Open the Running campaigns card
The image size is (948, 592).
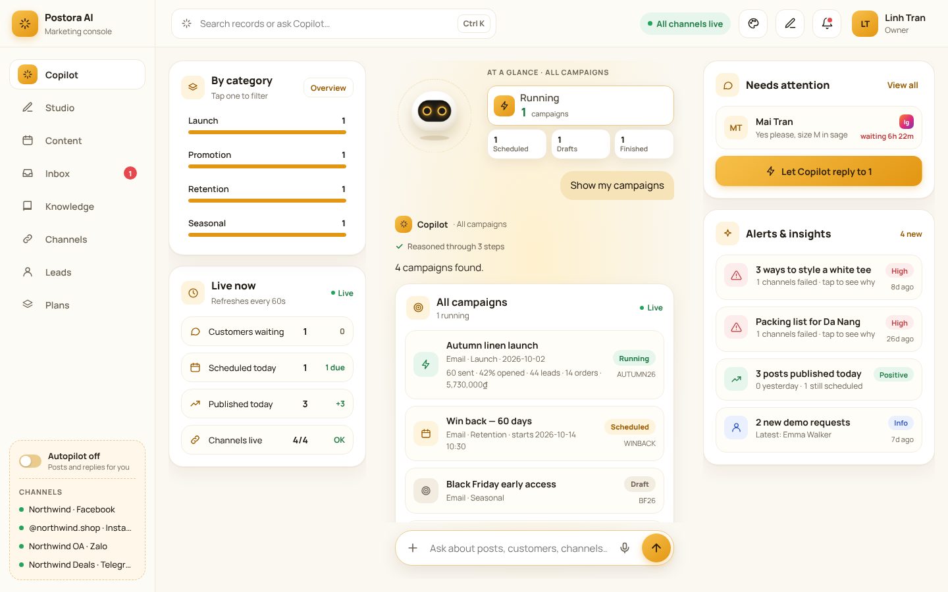click(x=580, y=105)
